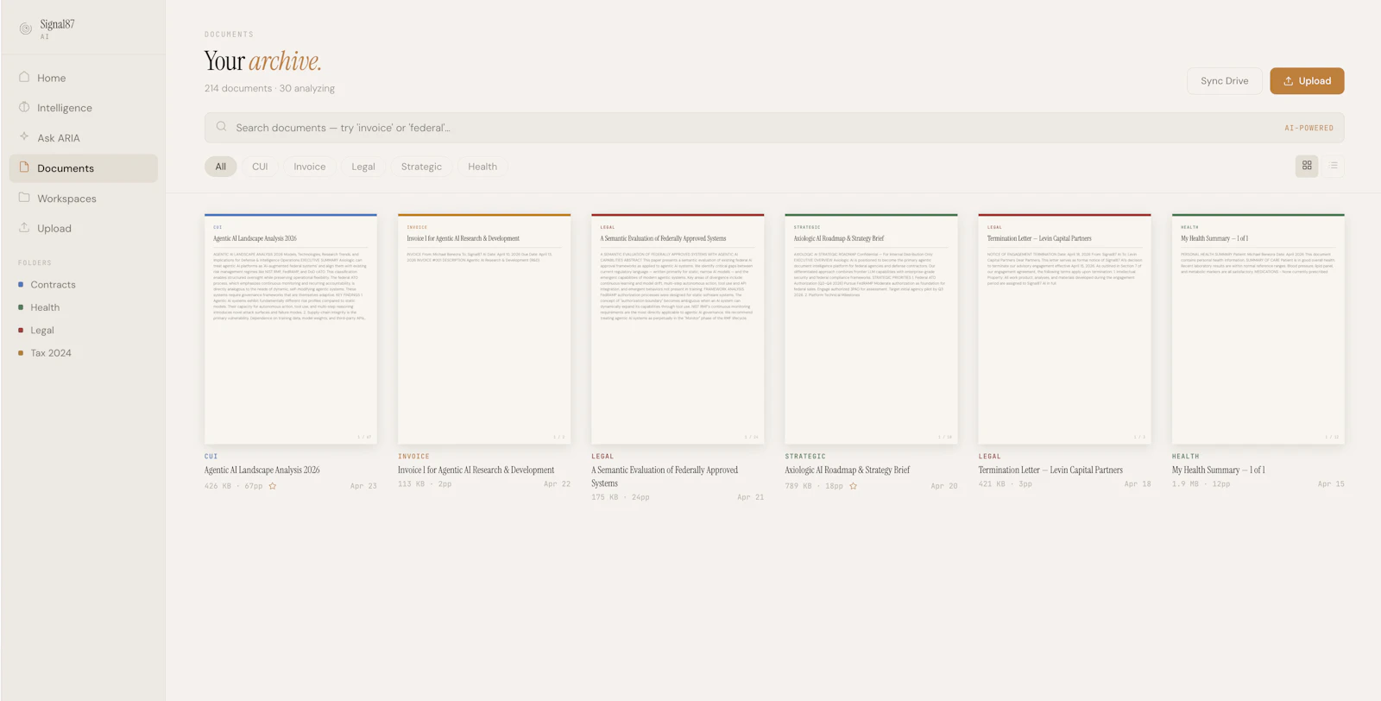This screenshot has width=1381, height=701.
Task: Click the Ask ARIA sparkle icon
Action: coord(24,136)
